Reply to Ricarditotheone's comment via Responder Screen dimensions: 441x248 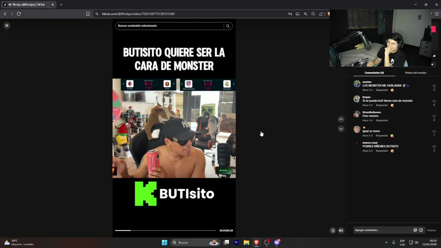pos(382,121)
